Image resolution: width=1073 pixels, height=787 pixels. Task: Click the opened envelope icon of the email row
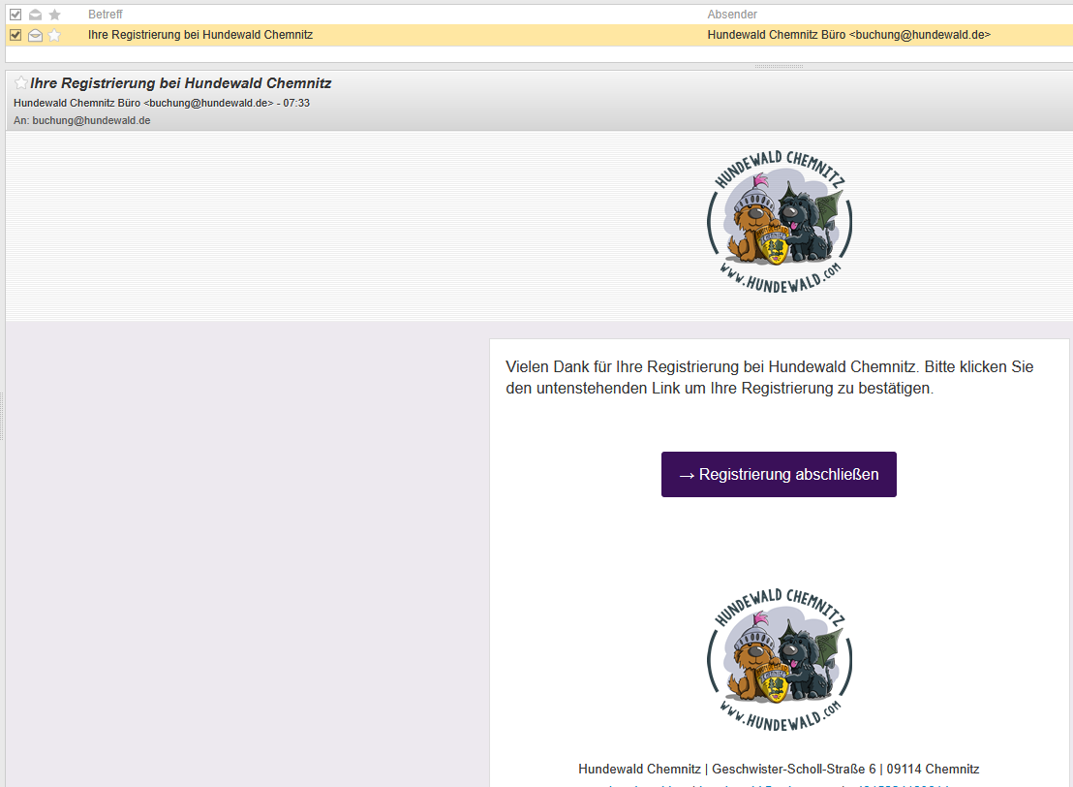[35, 35]
